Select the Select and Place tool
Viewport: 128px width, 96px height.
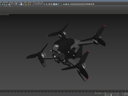[9, 4]
